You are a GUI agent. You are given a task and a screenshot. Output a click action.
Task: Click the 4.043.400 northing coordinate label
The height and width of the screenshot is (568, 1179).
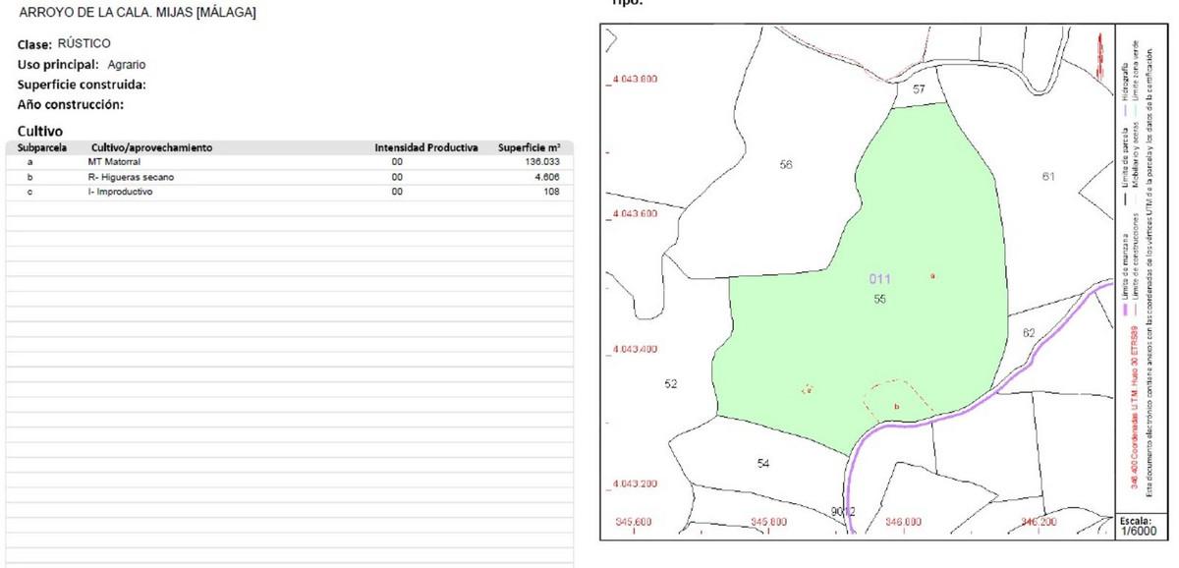click(x=635, y=350)
